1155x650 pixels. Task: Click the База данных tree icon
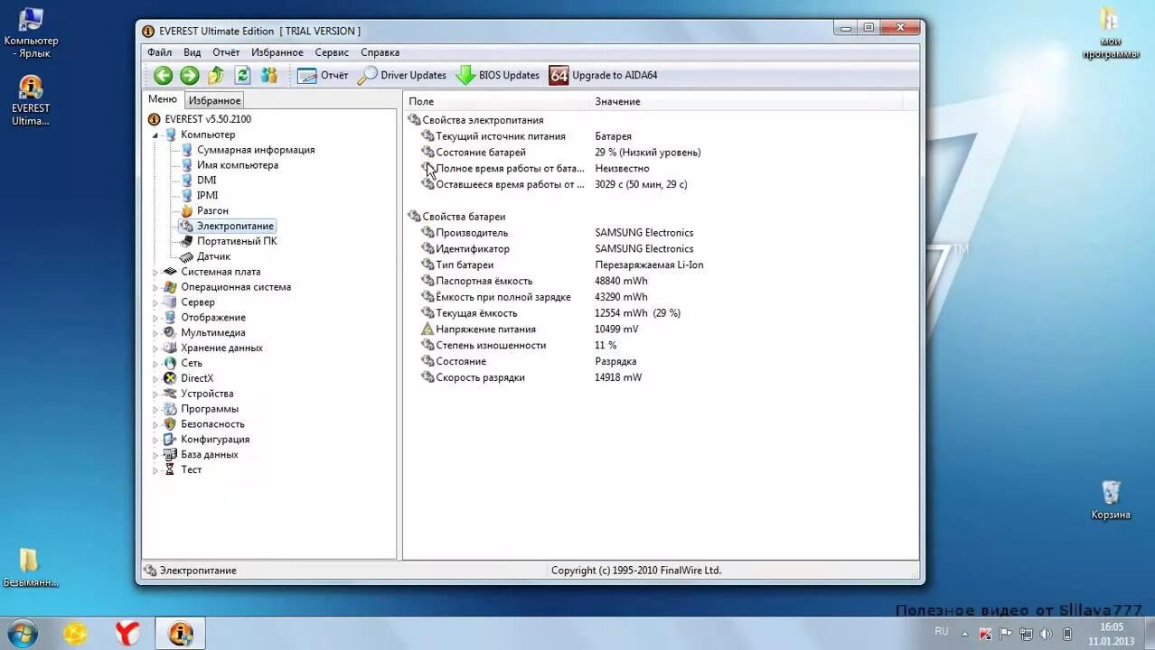(169, 455)
